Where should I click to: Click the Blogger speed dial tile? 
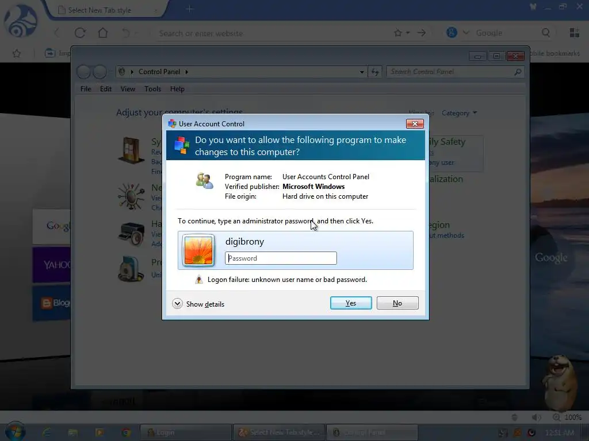point(52,303)
